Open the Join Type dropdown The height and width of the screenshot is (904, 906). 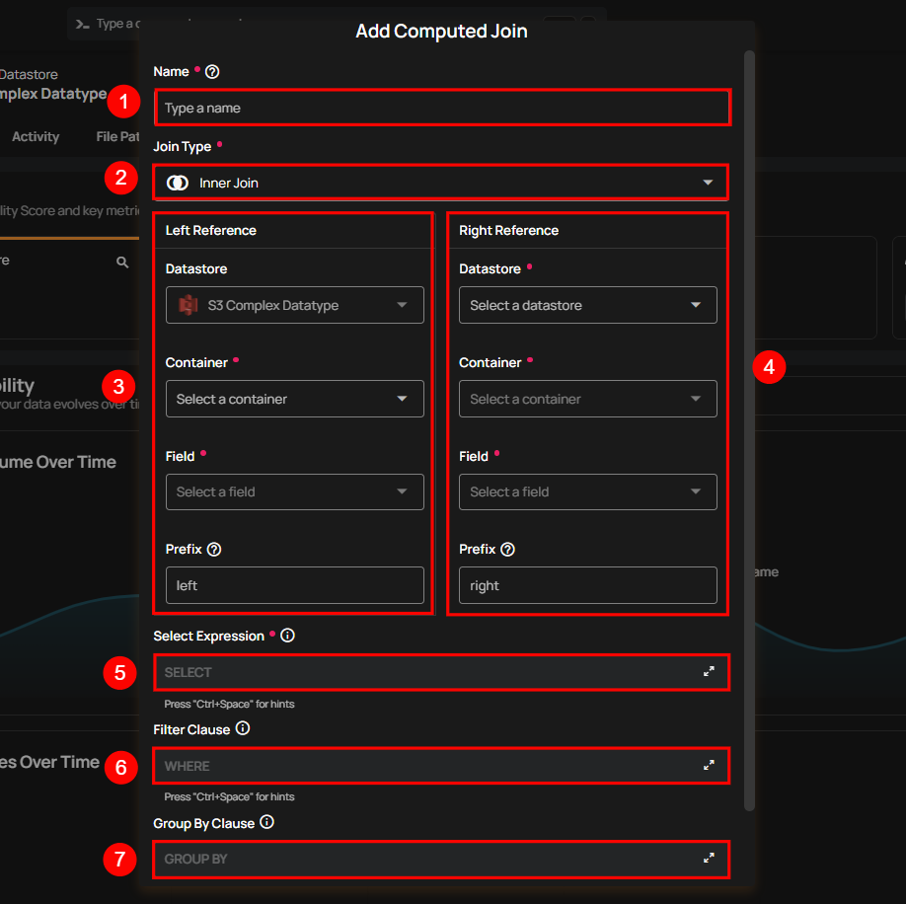tap(441, 183)
